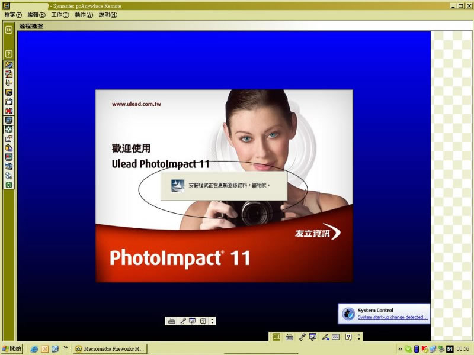Click the red-screen monitor sidebar icon

coord(9,157)
